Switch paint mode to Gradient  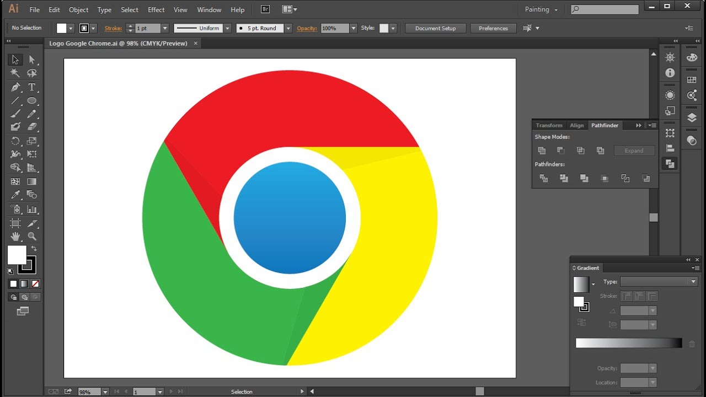[x=24, y=284]
